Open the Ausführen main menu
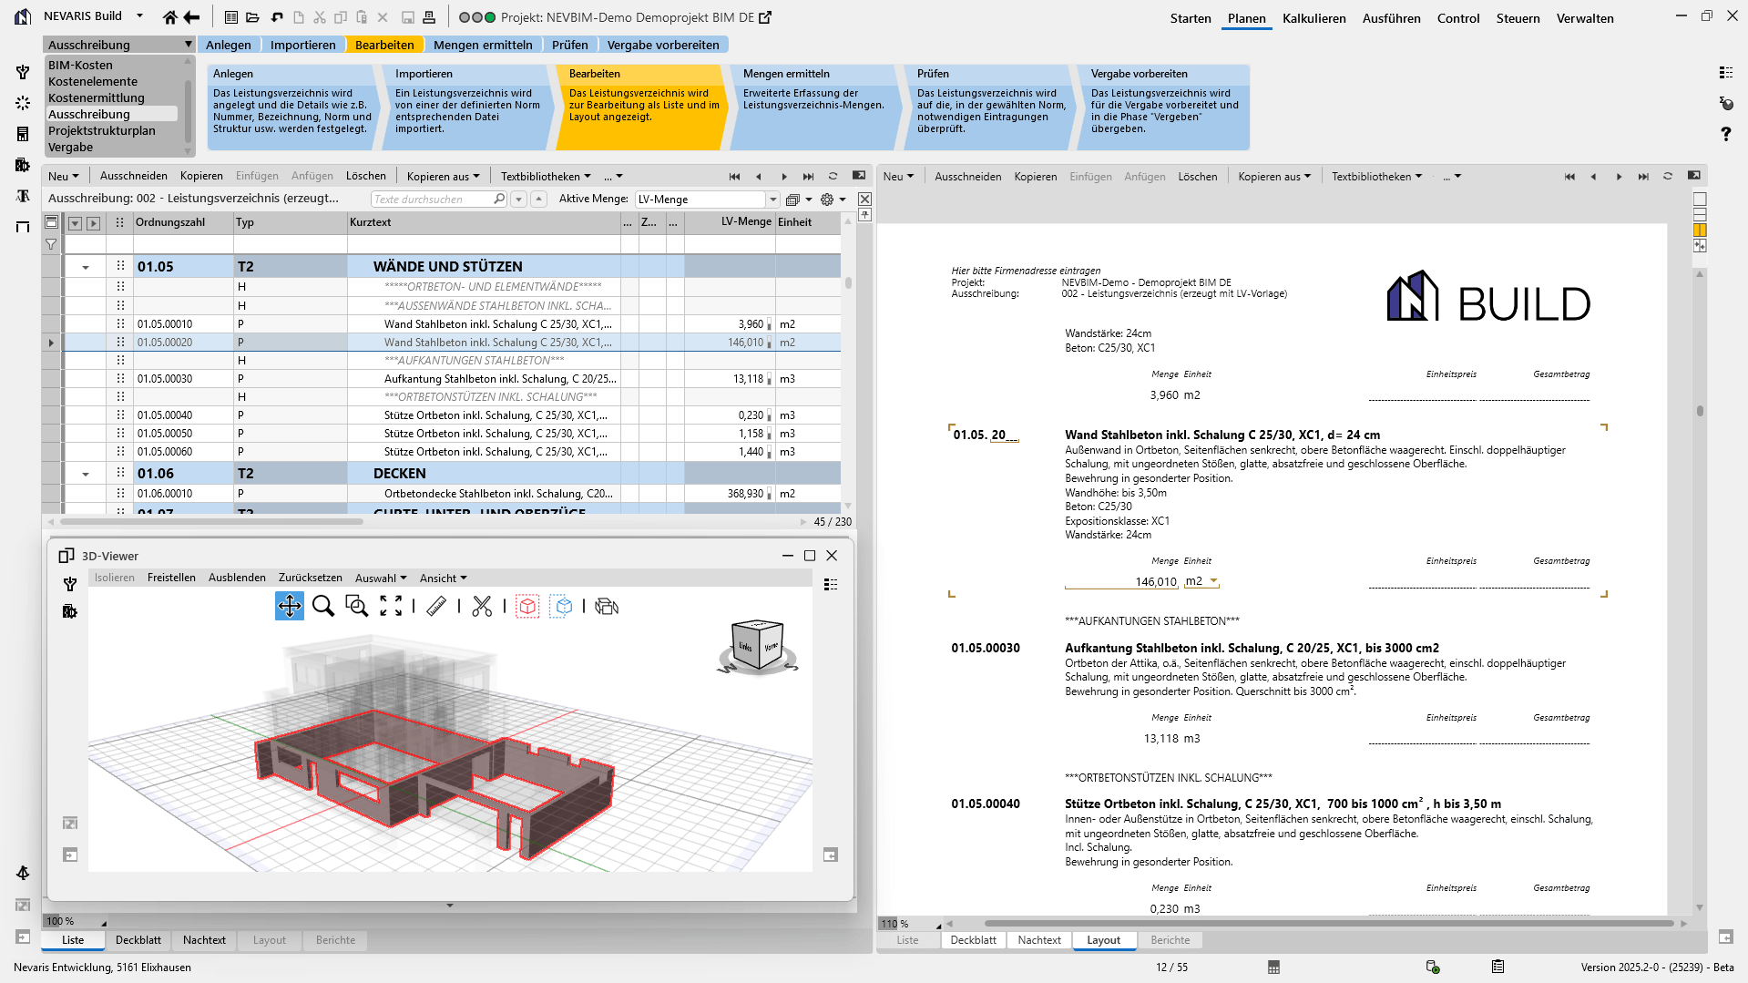The width and height of the screenshot is (1748, 983). [x=1391, y=18]
